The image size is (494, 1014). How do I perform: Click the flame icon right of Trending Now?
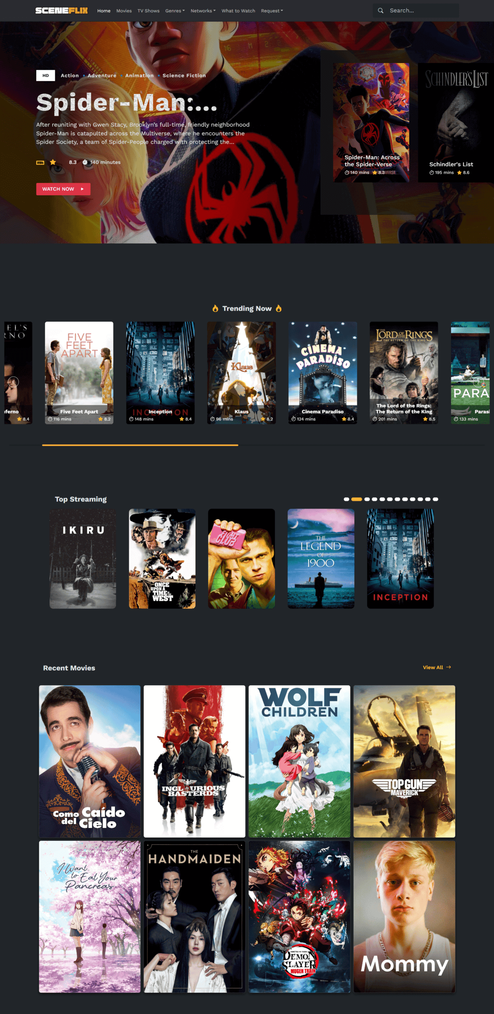279,308
